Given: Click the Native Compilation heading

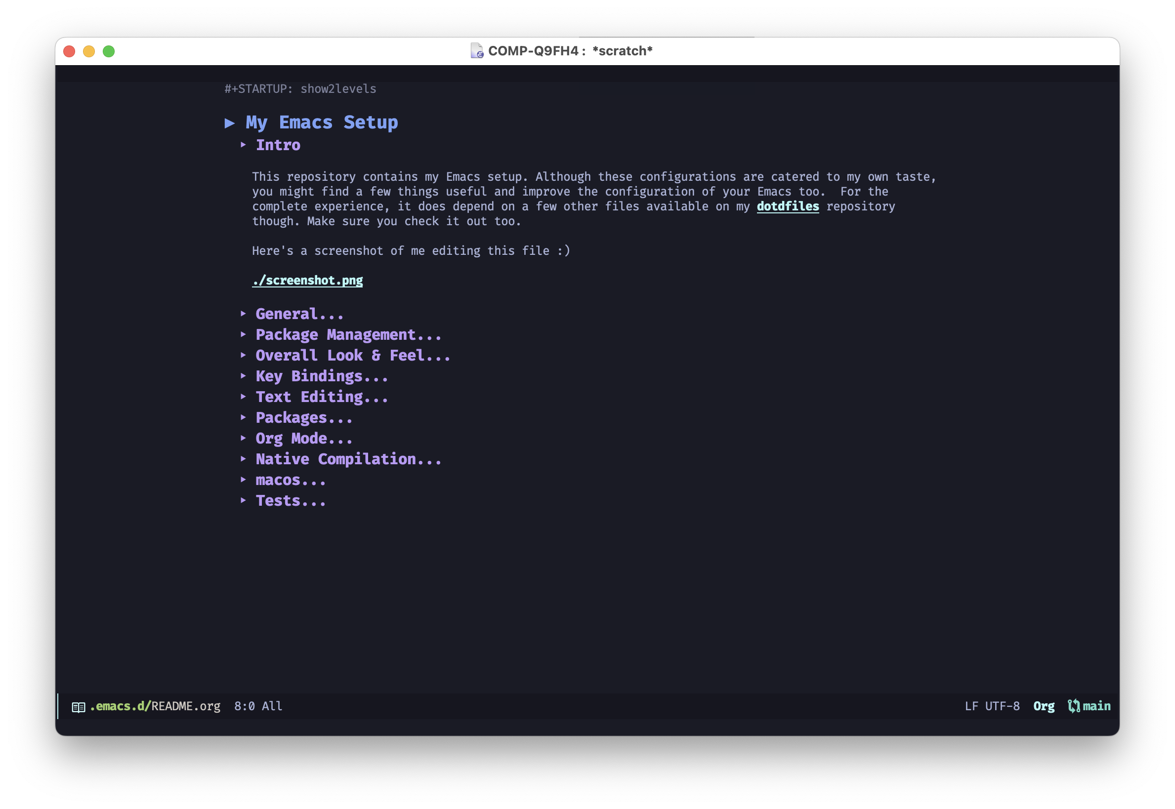Looking at the screenshot, I should (348, 459).
